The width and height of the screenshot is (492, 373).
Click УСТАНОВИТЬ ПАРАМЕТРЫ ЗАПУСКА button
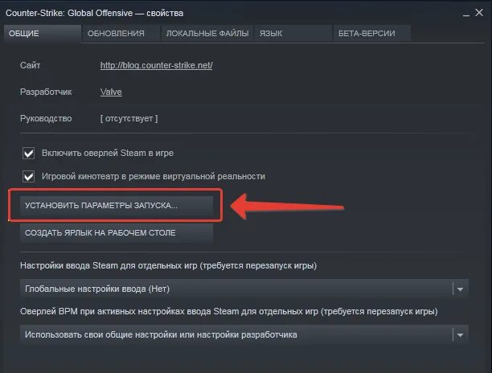(117, 206)
